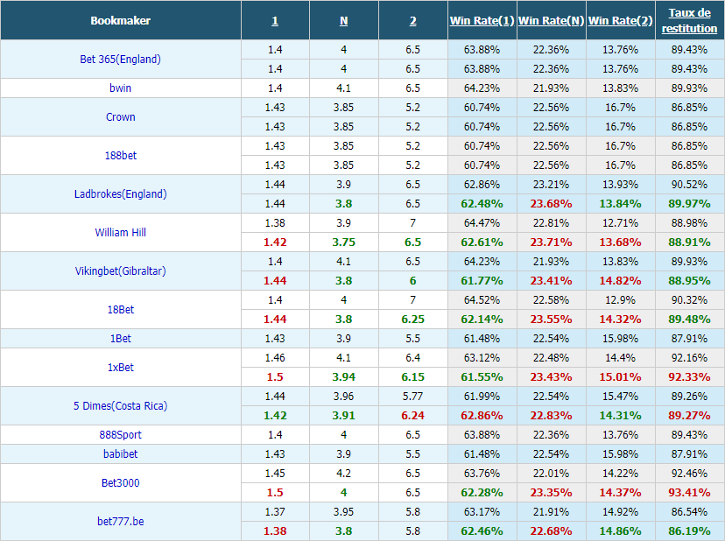Click William Hill 12.71% win rate
Viewport: 725px width, 541px height.
(x=620, y=223)
